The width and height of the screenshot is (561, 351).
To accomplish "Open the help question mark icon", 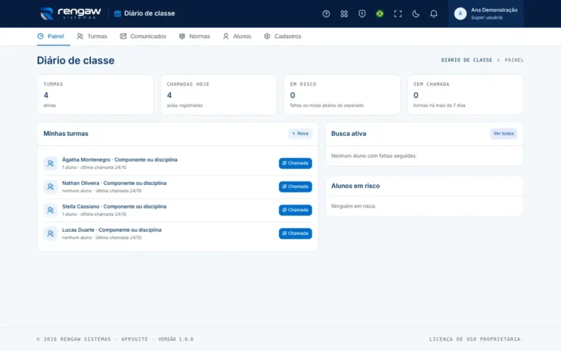I will tap(326, 14).
